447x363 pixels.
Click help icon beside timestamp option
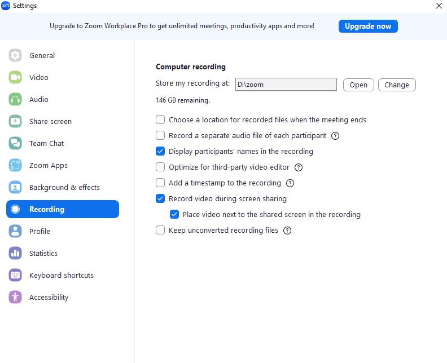(x=290, y=183)
